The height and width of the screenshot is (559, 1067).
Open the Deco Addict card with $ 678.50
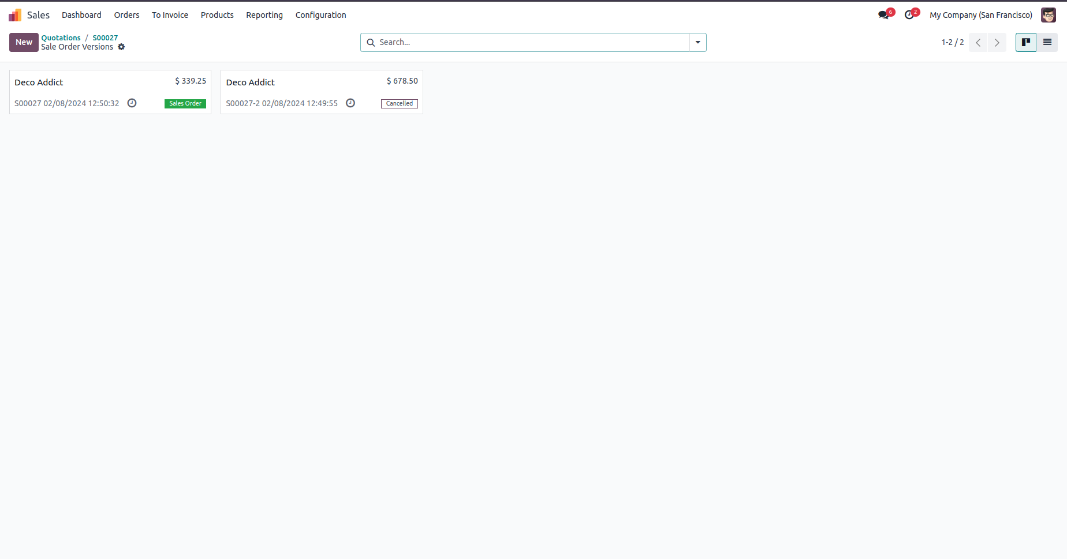click(322, 92)
